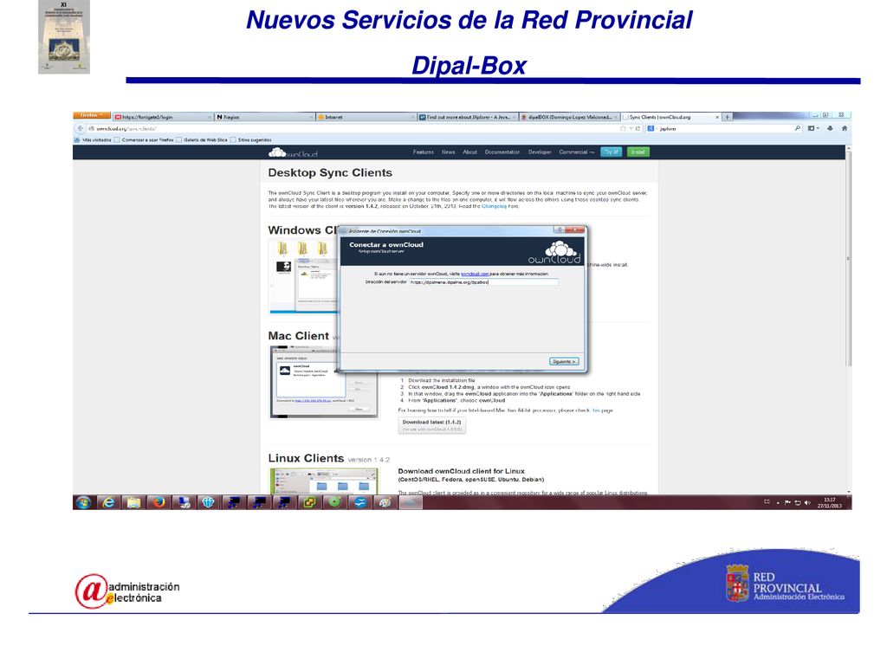
Task: Bookmark this page with the star icon
Action: (623, 128)
